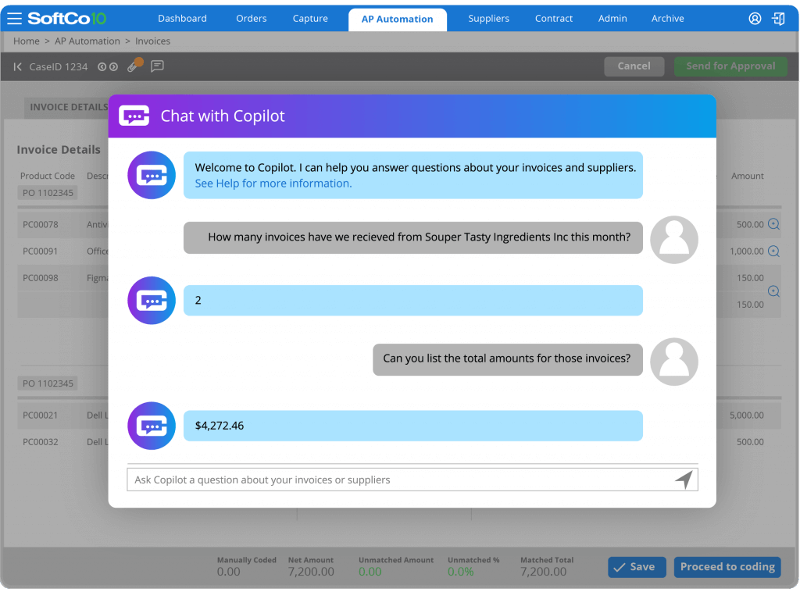
Task: Click Copilot avatar beside $4,272.46
Action: [152, 426]
